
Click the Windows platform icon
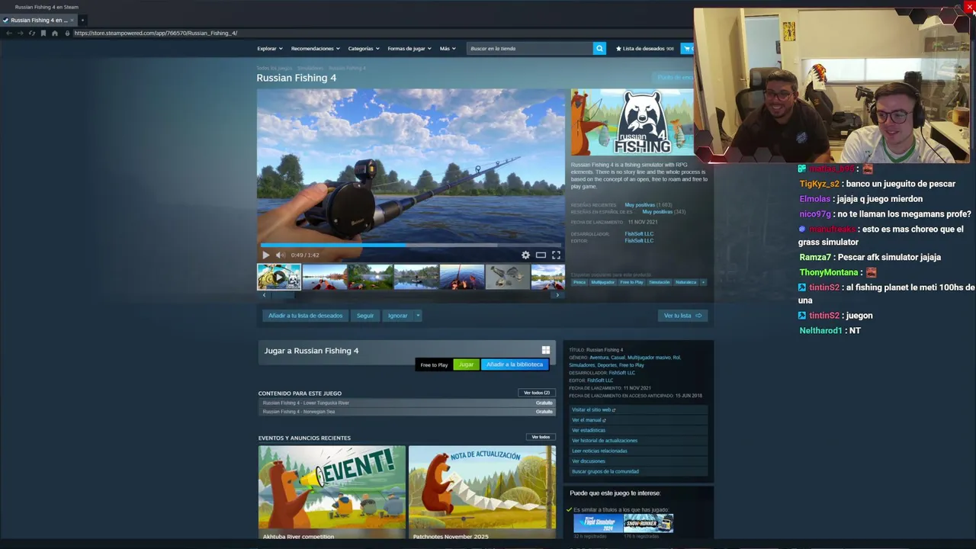click(545, 350)
